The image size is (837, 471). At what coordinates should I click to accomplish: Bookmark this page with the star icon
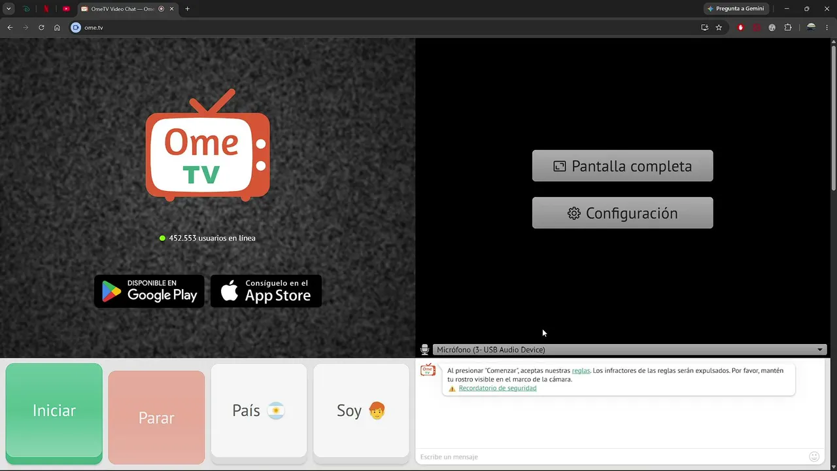click(x=719, y=27)
